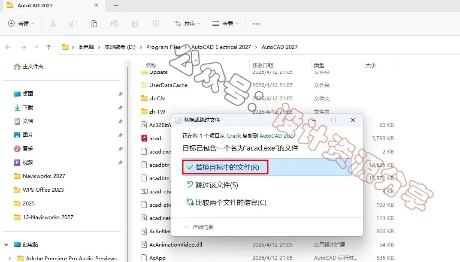Open the 2025 folder in sidebar

click(x=24, y=203)
